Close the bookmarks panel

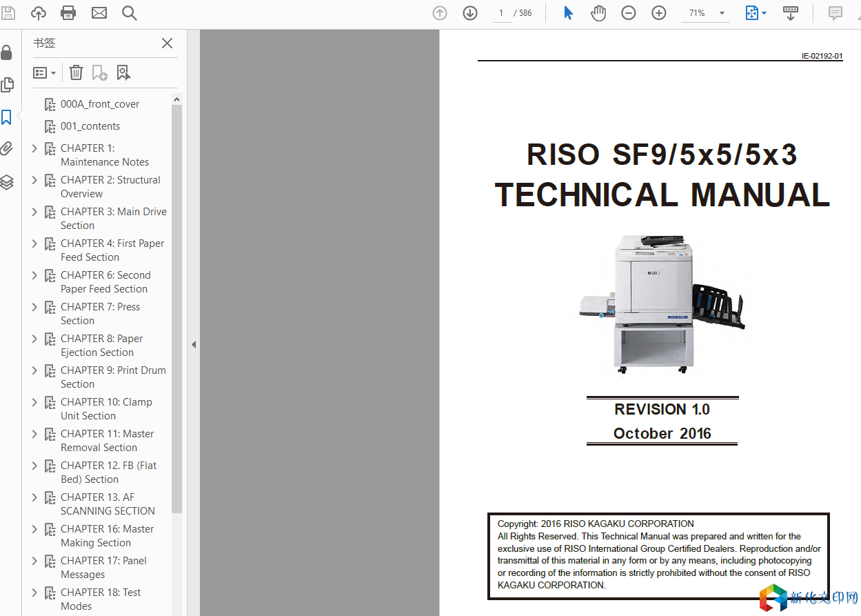[x=167, y=43]
